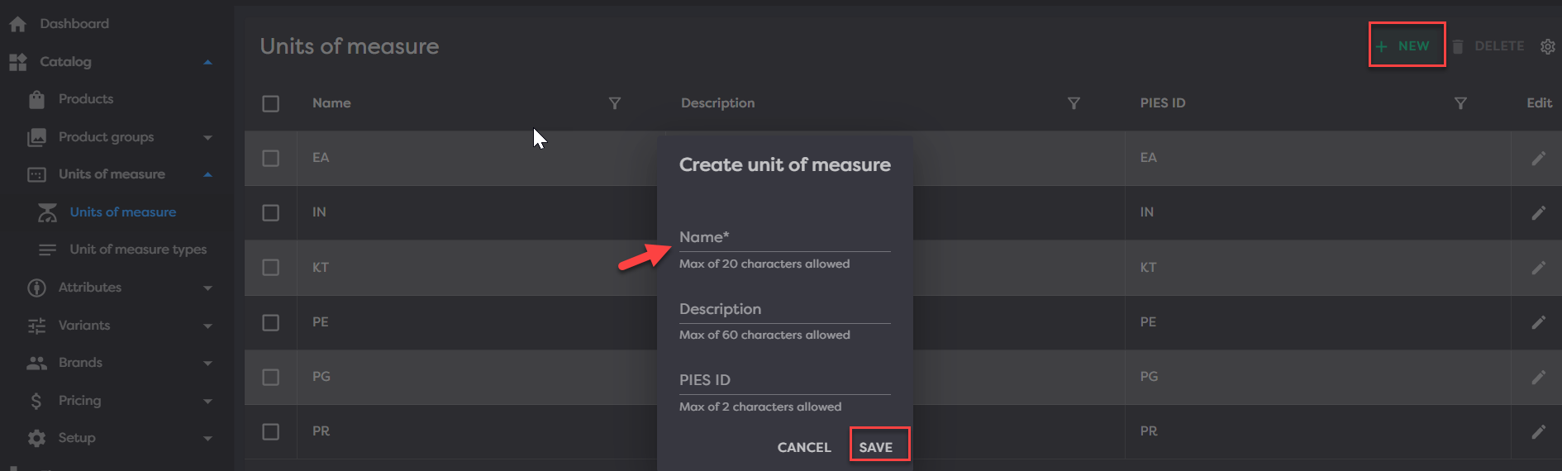Collapse the Catalog section arrow
Screen dimensions: 1562x471
tap(207, 62)
